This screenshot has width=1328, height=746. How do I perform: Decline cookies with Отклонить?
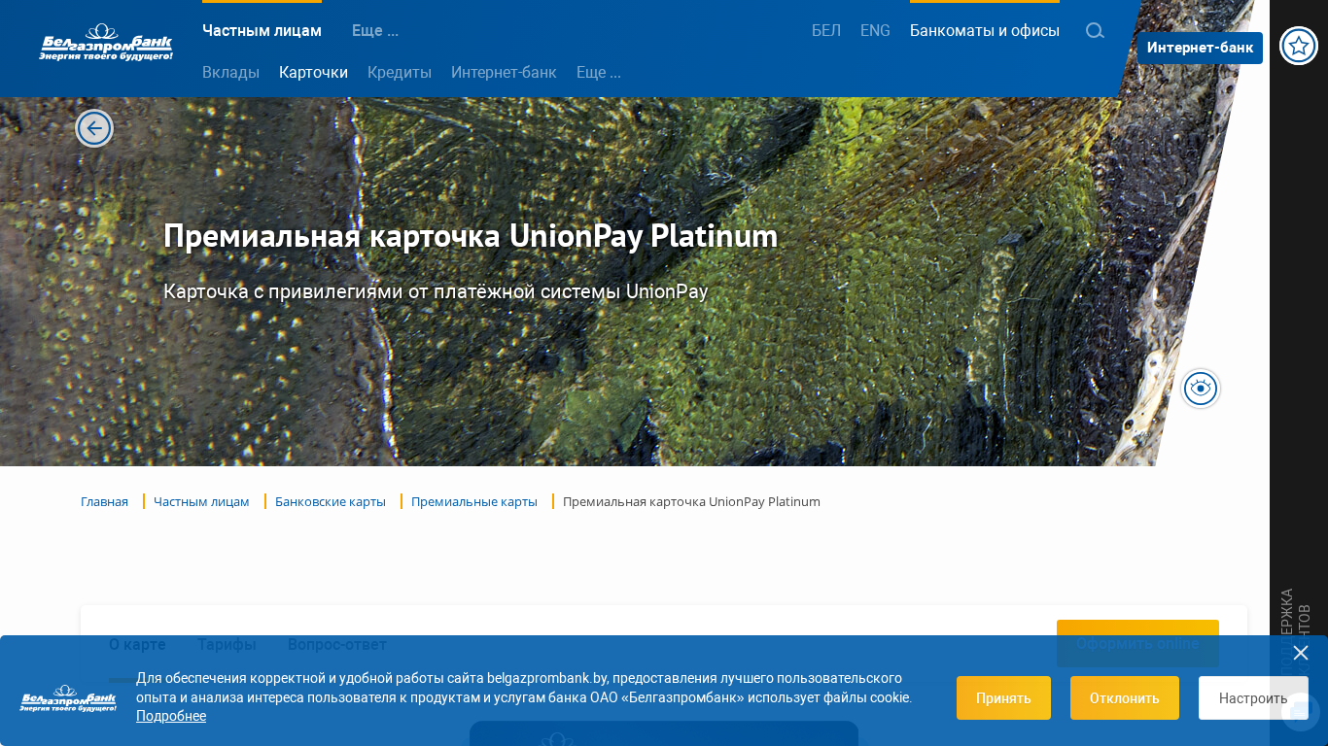click(x=1125, y=697)
